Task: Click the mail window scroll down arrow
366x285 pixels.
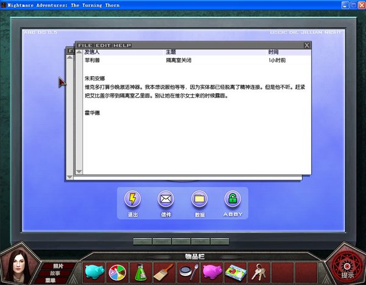Action: tap(79, 171)
